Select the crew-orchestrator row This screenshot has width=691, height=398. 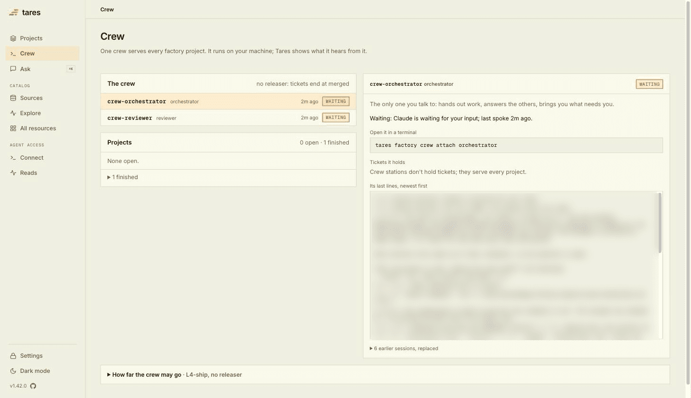pos(228,101)
